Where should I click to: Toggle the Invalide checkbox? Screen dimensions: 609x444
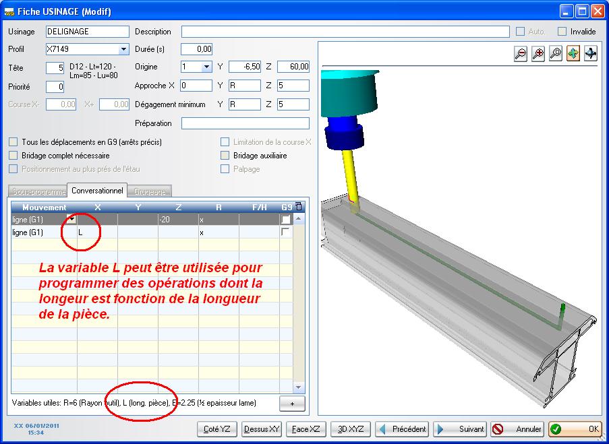[x=562, y=32]
